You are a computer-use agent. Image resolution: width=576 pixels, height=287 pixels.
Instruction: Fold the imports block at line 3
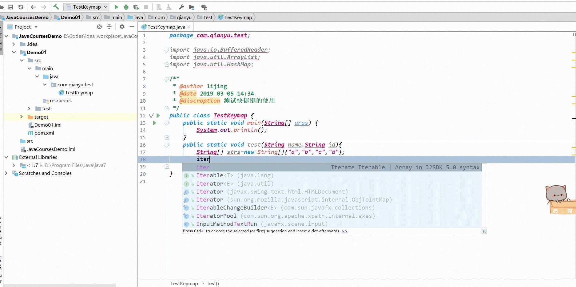166,50
